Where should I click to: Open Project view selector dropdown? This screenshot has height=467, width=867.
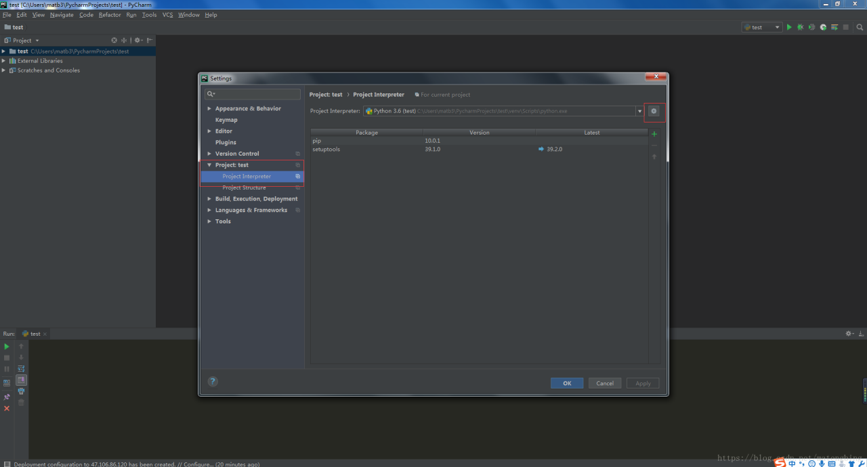(22, 40)
